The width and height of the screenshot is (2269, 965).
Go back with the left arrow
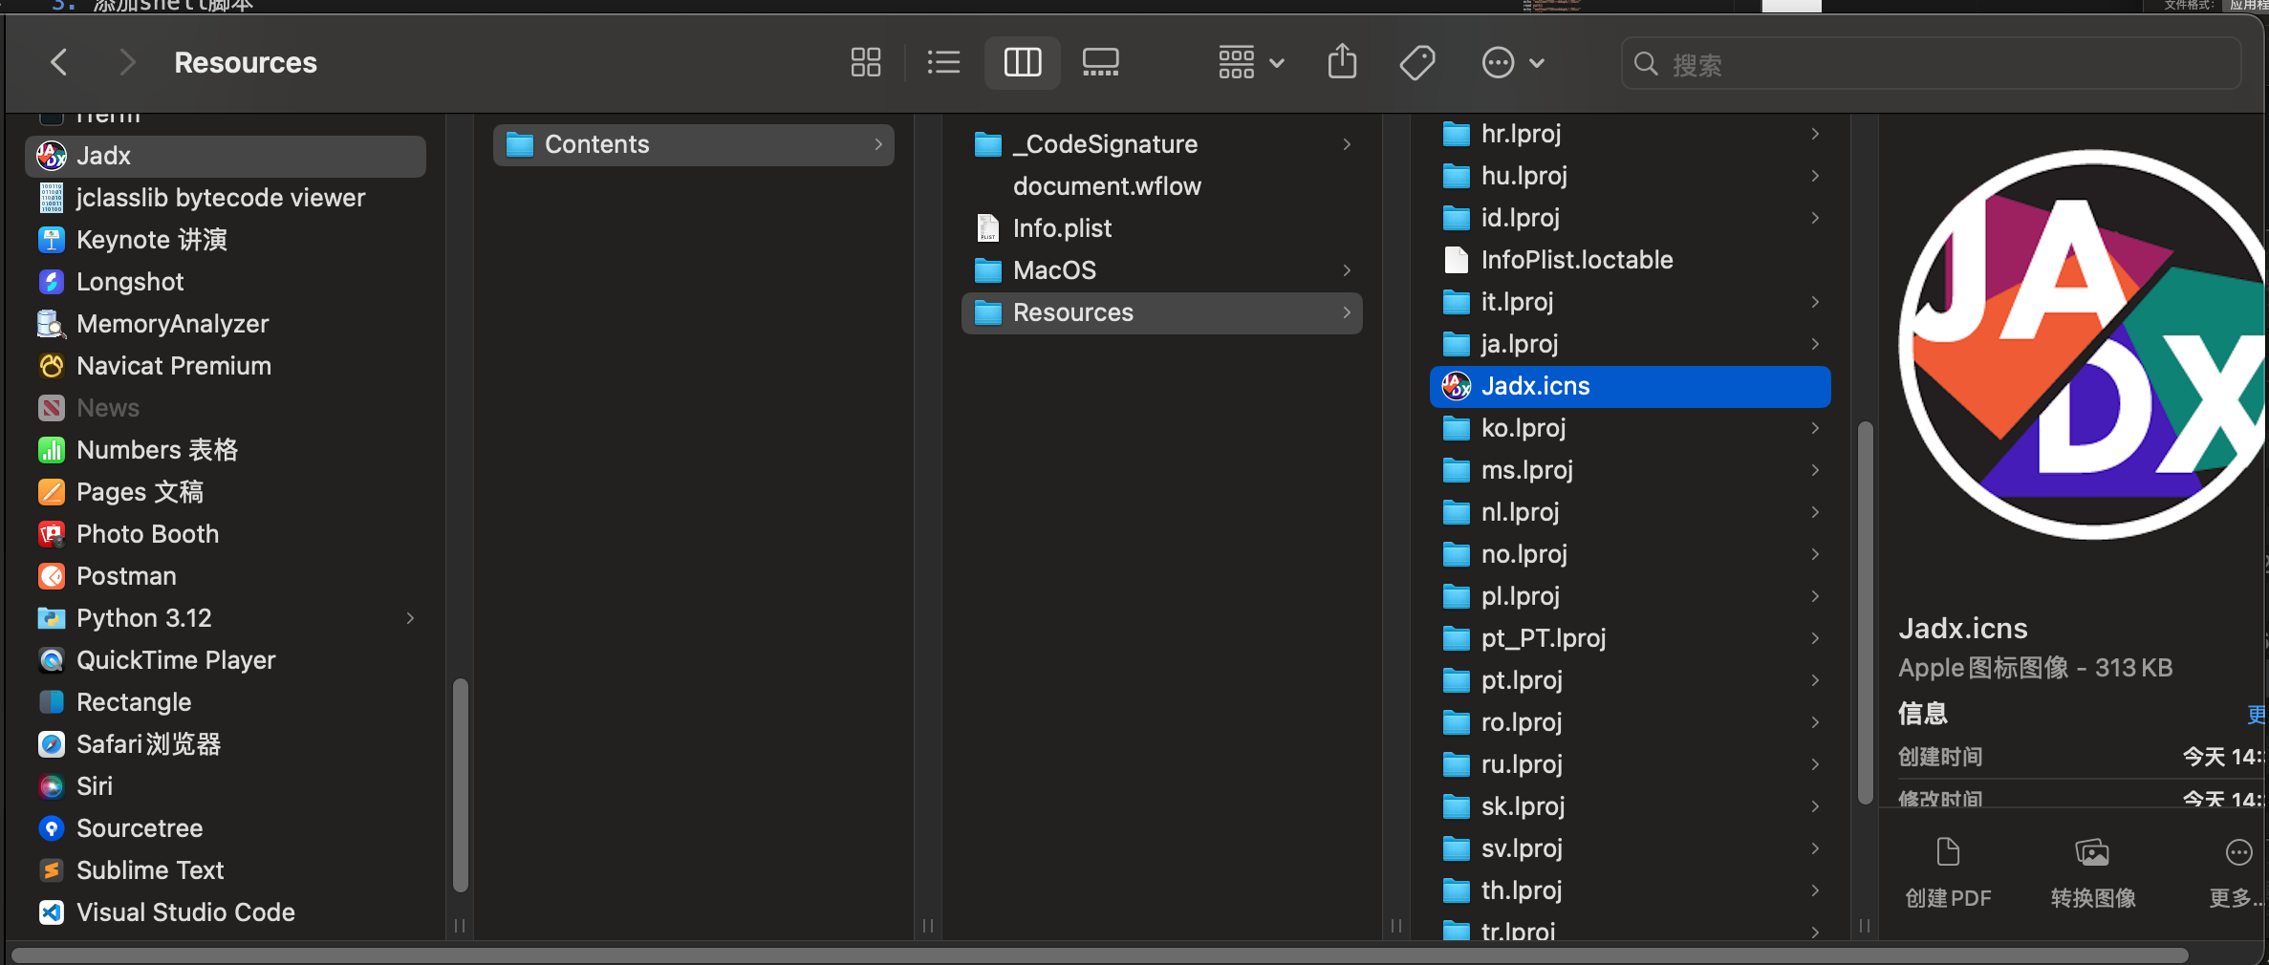point(59,63)
